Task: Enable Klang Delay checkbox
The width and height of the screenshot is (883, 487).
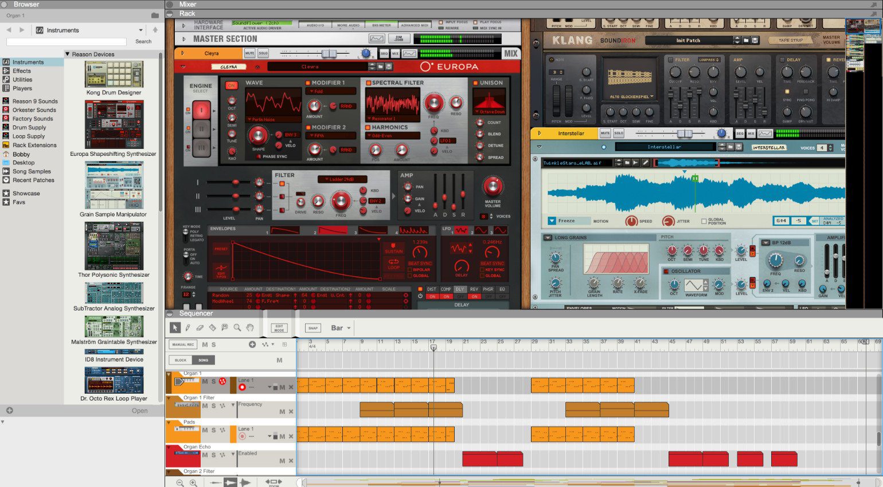Action: pos(782,60)
